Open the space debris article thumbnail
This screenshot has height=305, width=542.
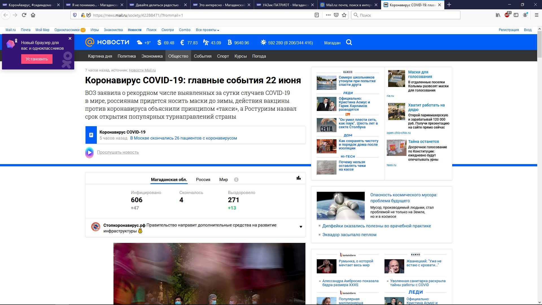click(x=340, y=206)
